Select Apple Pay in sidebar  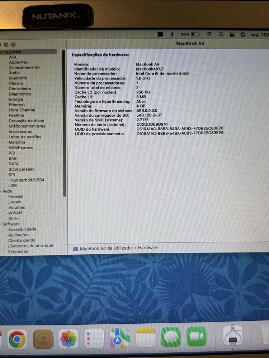18,62
